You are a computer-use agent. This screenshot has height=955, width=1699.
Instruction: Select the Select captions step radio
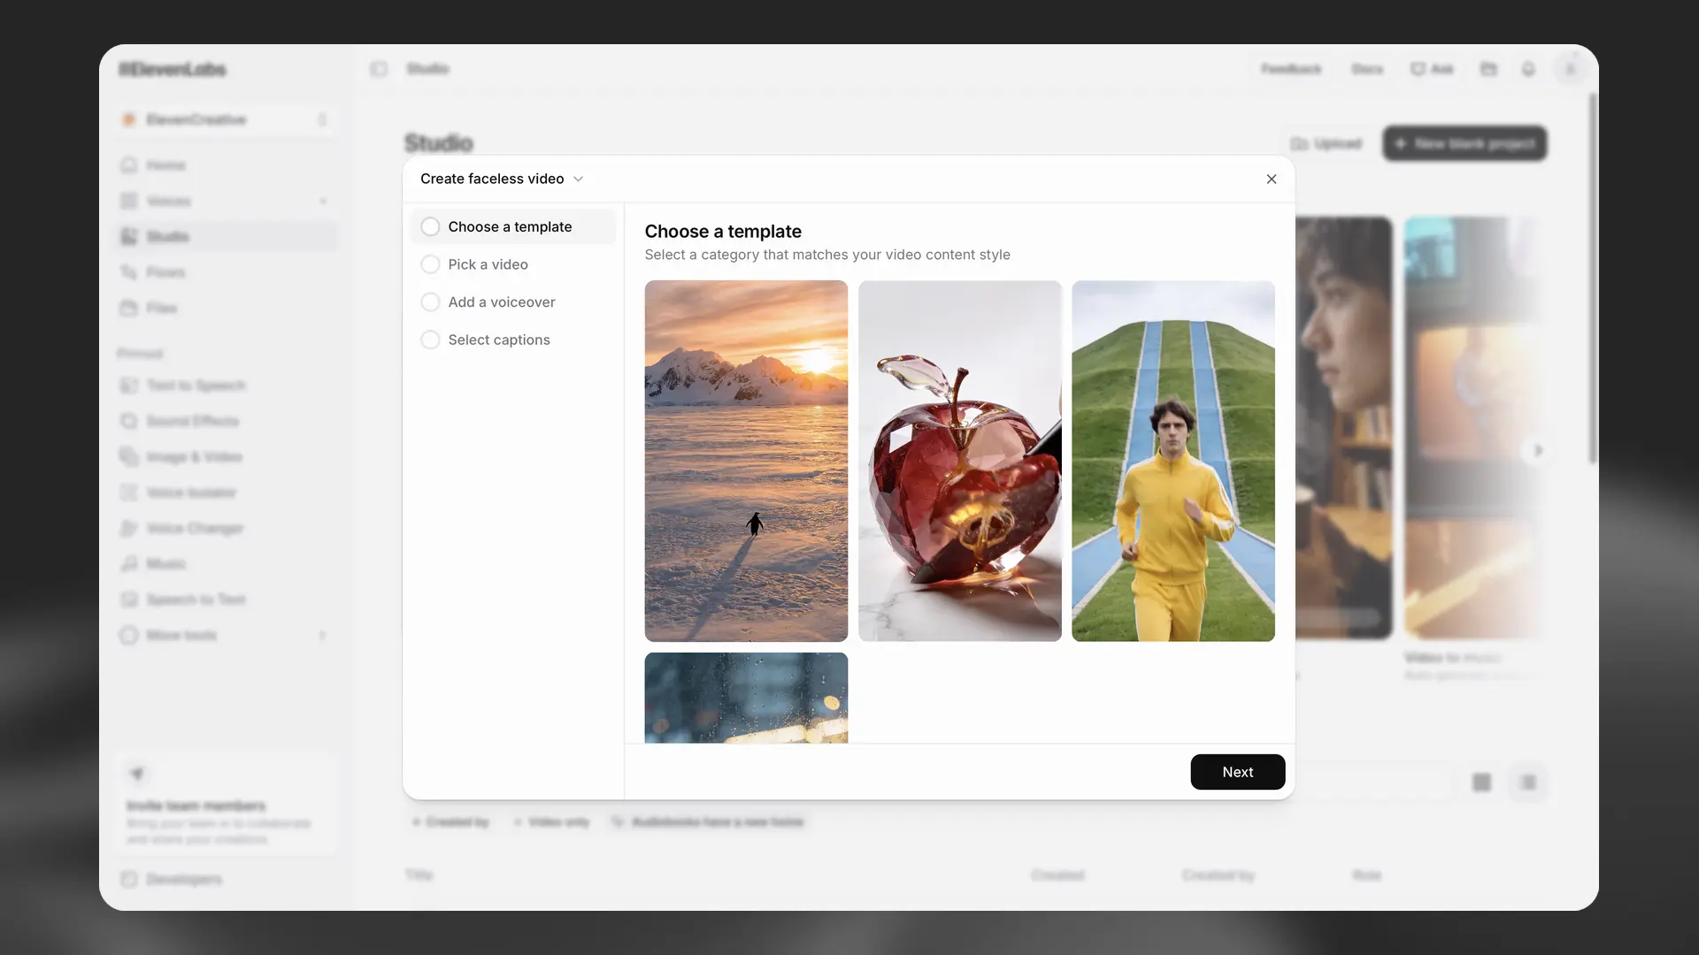pos(430,340)
